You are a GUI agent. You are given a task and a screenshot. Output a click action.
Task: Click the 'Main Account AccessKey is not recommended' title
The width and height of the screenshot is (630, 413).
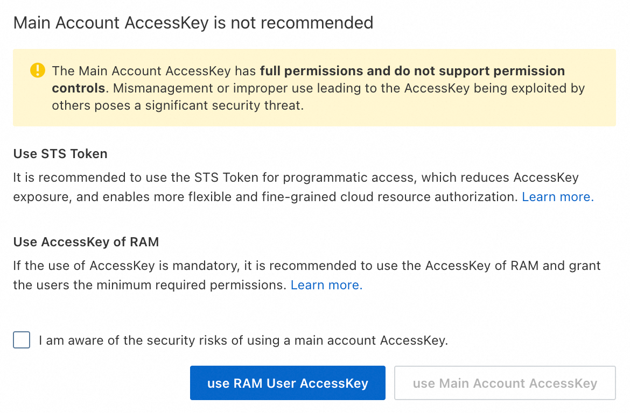pos(193,23)
